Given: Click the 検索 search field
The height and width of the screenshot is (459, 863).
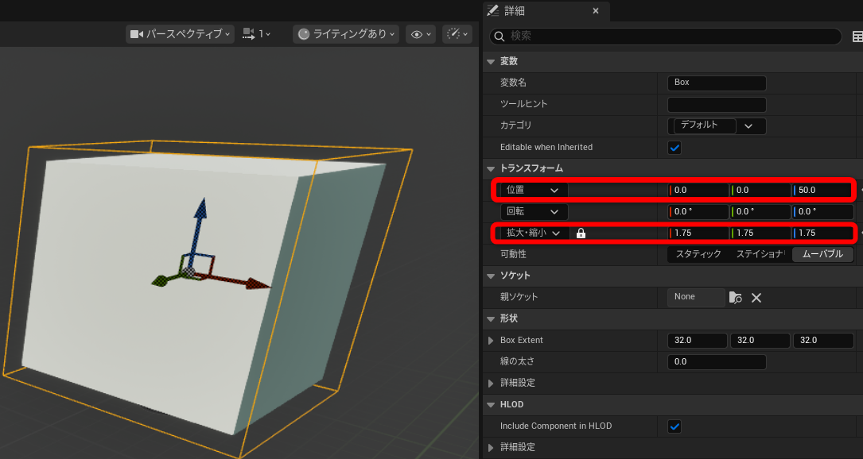Looking at the screenshot, I should pos(668,37).
